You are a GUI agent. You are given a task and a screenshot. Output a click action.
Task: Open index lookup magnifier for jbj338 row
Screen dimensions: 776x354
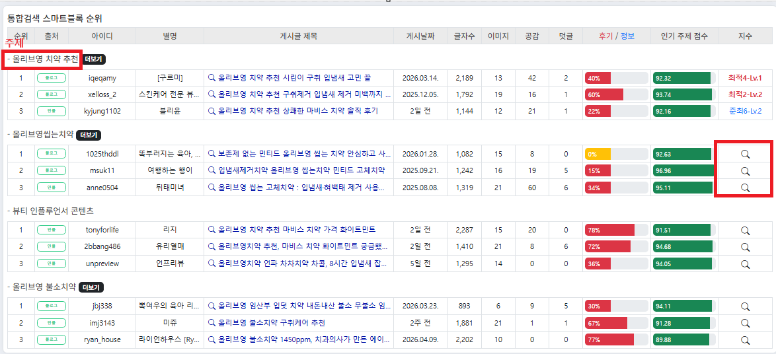click(x=745, y=306)
